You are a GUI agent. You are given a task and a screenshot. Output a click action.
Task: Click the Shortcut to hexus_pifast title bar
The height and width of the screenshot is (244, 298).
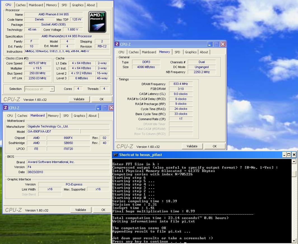pos(198,155)
